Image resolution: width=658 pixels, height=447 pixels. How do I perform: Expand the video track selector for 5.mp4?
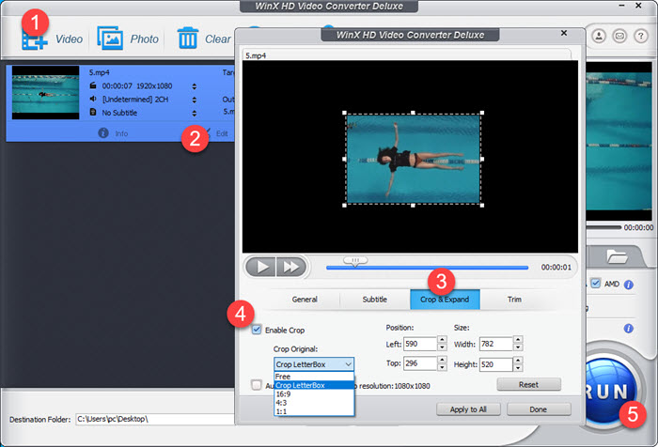(x=195, y=86)
